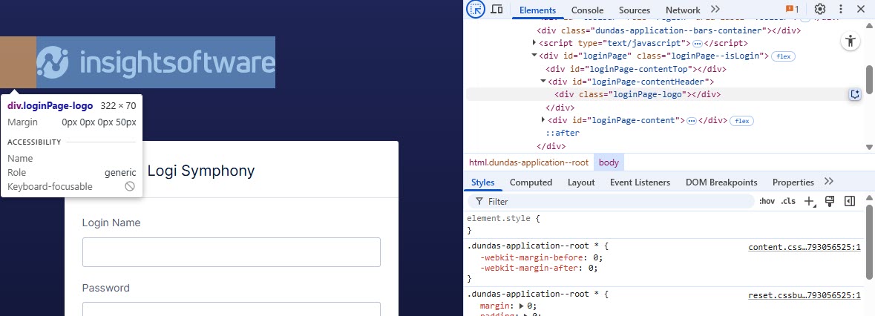Viewport: 875px width, 316px height.
Task: Click the Password input field
Action: point(231,309)
